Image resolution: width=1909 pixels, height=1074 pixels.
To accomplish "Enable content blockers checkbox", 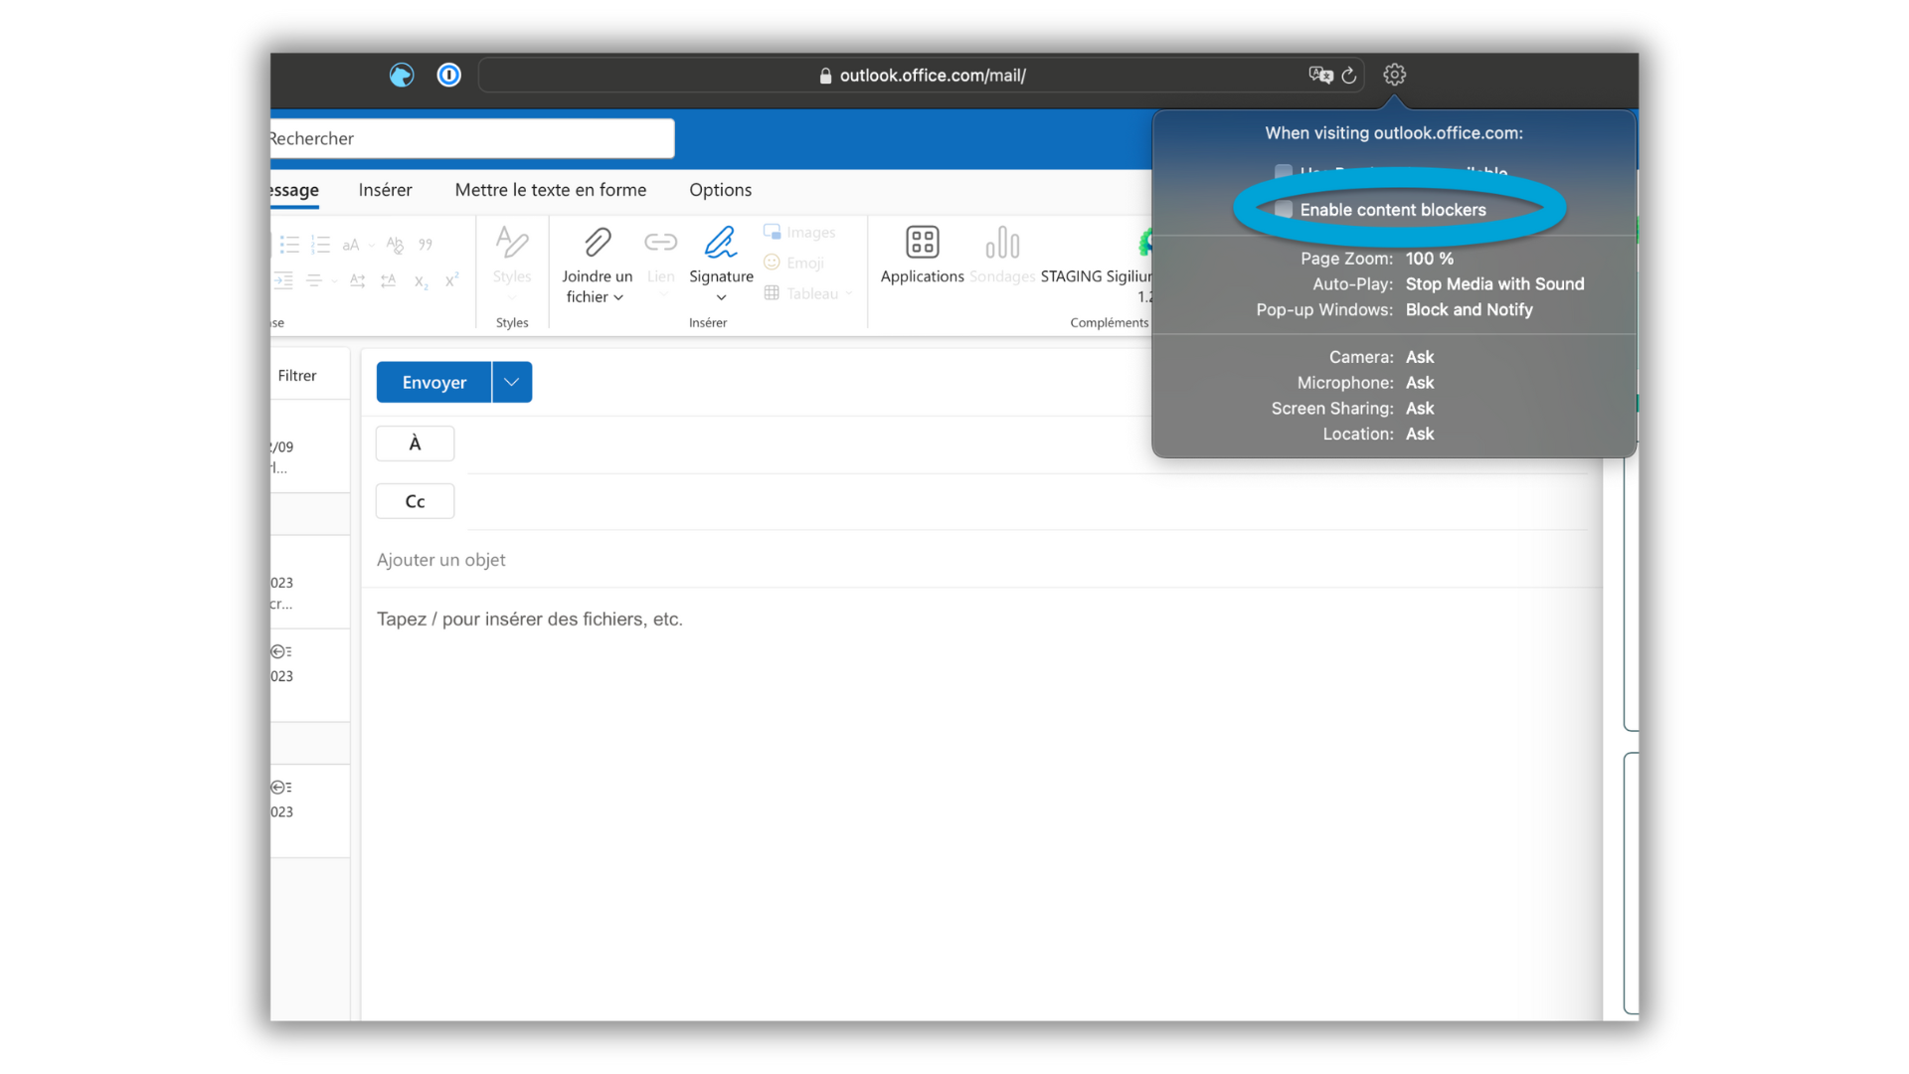I will click(x=1284, y=210).
